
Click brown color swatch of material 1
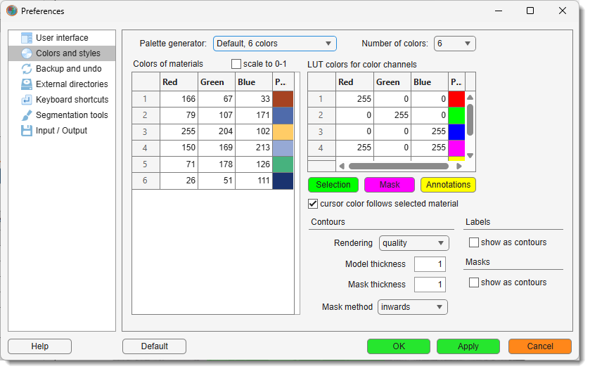[x=283, y=99]
